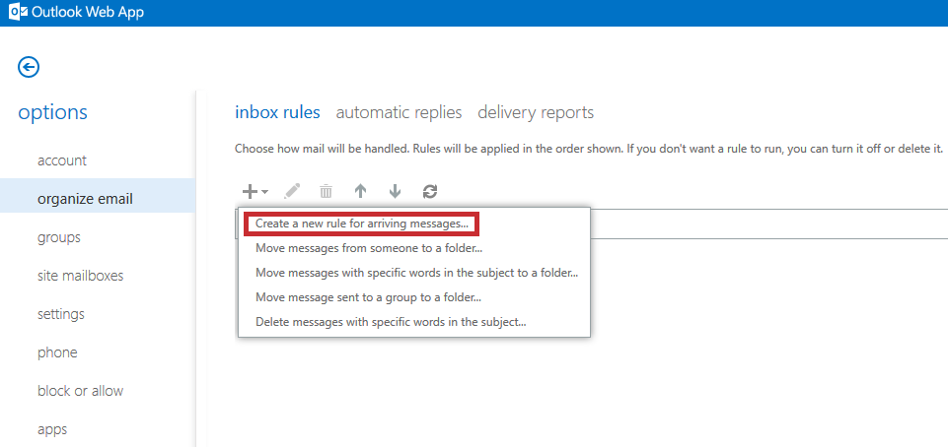Click the pencil edit rule icon
The width and height of the screenshot is (948, 447).
tap(291, 192)
